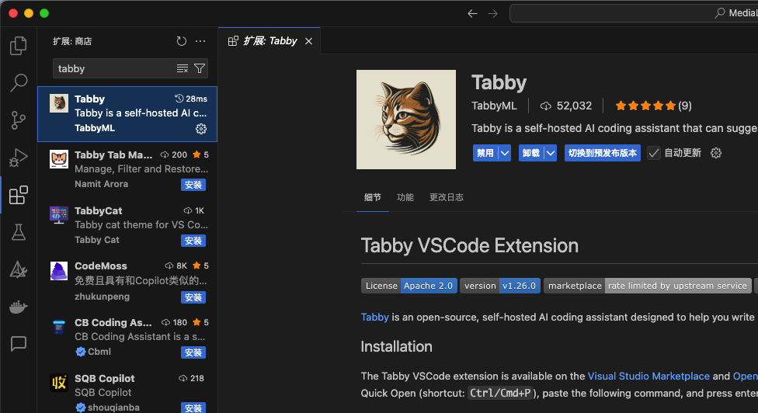Install the TabbyCat theme extension
The image size is (758, 413).
pyautogui.click(x=193, y=241)
